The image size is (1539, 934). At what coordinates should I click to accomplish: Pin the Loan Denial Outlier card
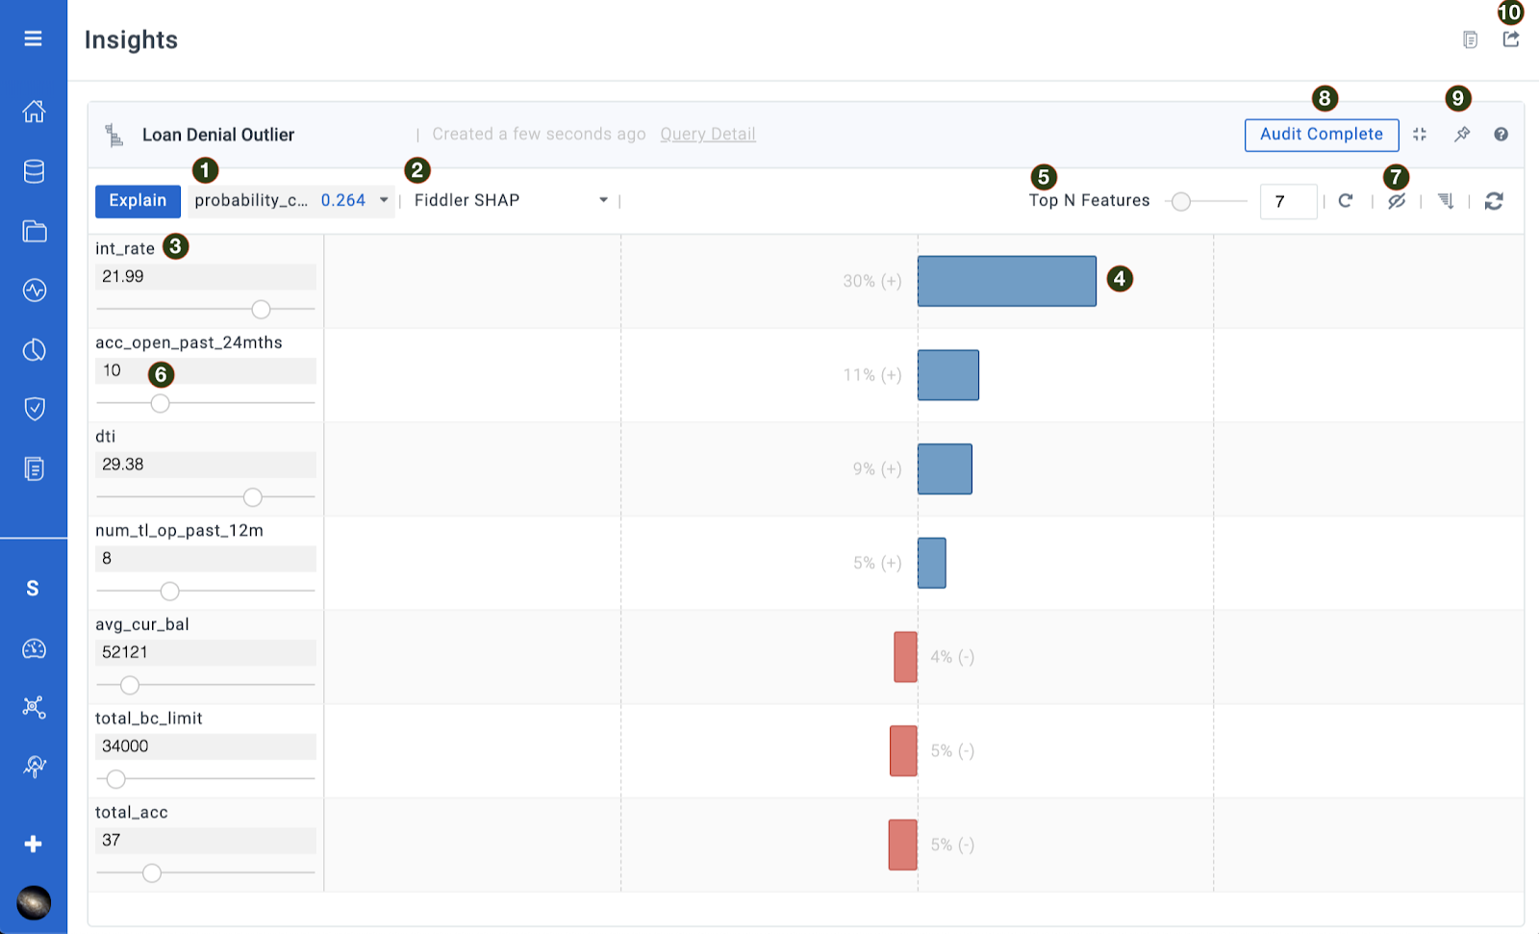coord(1462,135)
